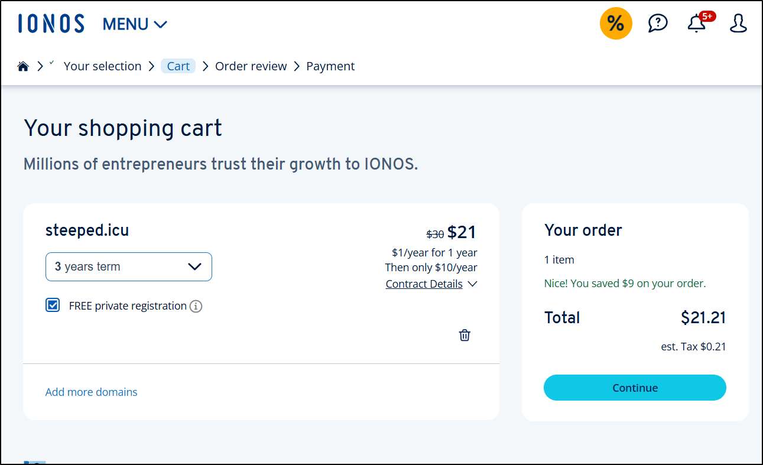Screen dimensions: 763x465
Task: Click the notification count badge
Action: (707, 16)
